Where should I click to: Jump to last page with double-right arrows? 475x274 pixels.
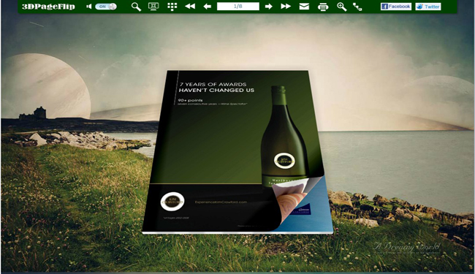point(286,7)
